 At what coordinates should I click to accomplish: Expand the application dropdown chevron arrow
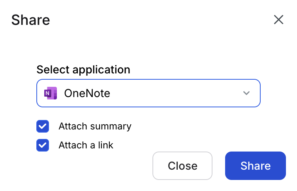[x=246, y=93]
